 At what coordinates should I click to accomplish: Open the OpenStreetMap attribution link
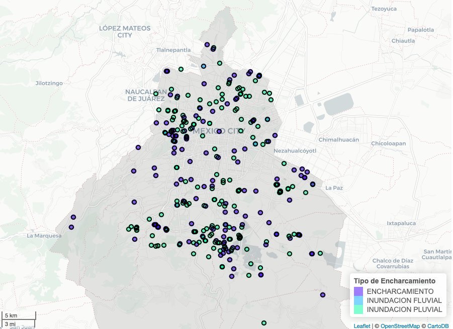400,326
